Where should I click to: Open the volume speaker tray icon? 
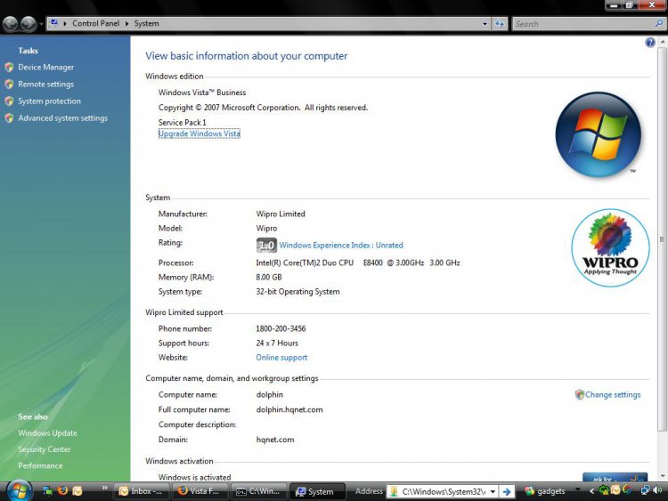tap(657, 490)
